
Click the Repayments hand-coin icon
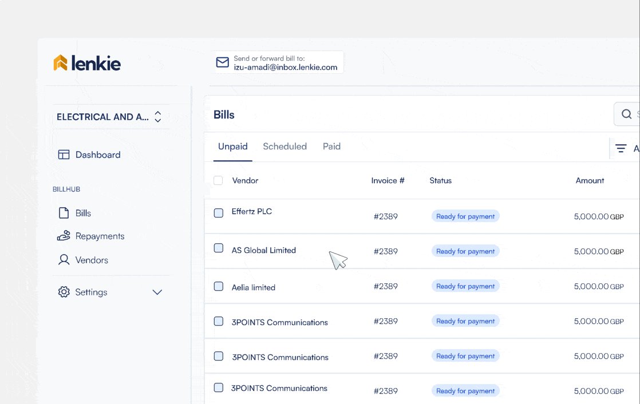tap(64, 236)
